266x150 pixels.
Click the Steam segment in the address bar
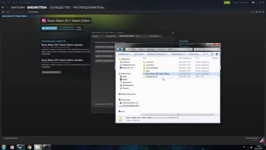click(141, 49)
